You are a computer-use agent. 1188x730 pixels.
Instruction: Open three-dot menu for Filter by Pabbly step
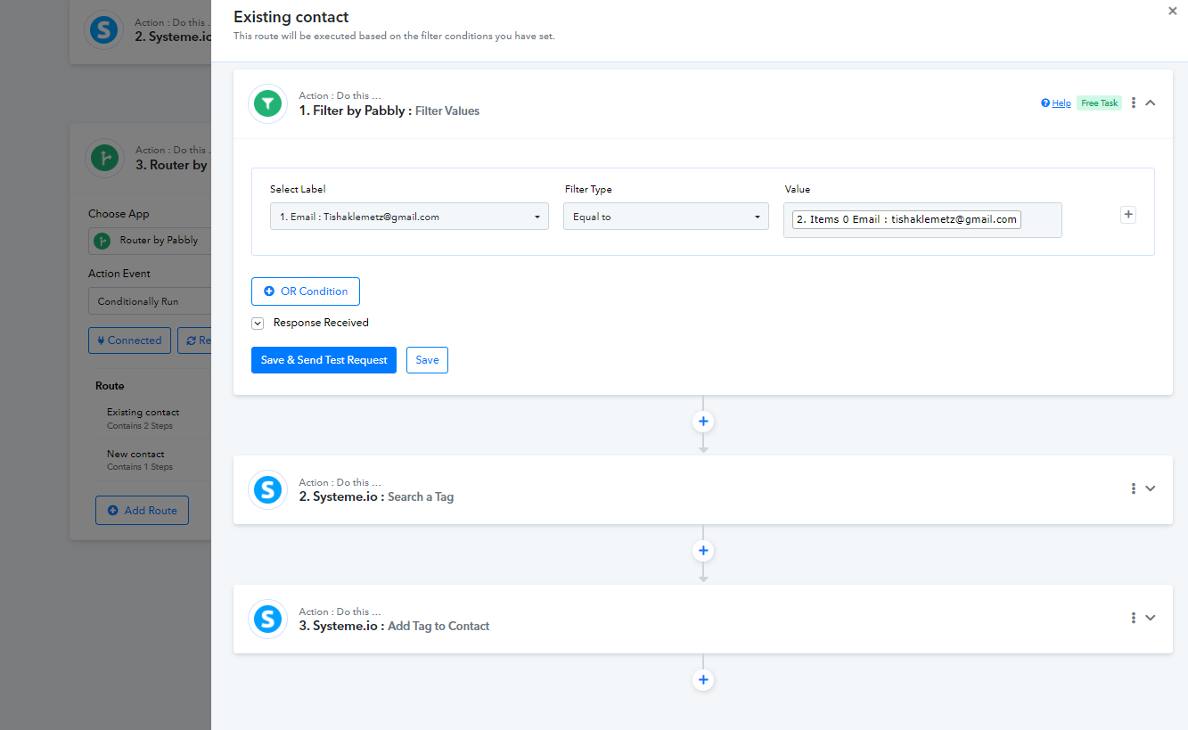pos(1134,103)
